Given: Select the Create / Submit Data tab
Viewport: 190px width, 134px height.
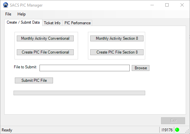Looking at the screenshot, I should pos(23,22).
